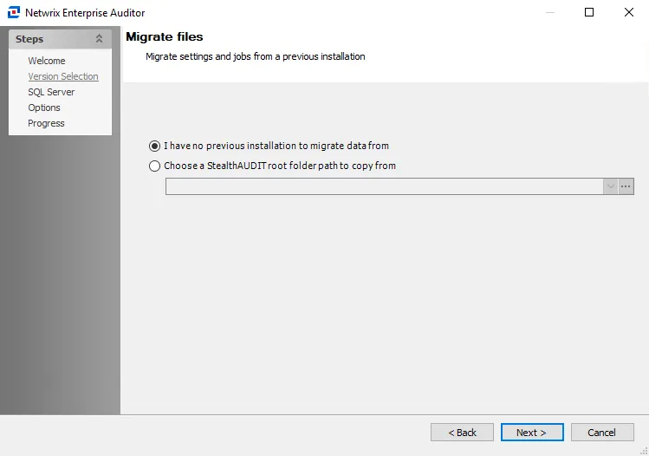The width and height of the screenshot is (649, 456).
Task: Browse for folder with the ellipsis button
Action: click(626, 186)
